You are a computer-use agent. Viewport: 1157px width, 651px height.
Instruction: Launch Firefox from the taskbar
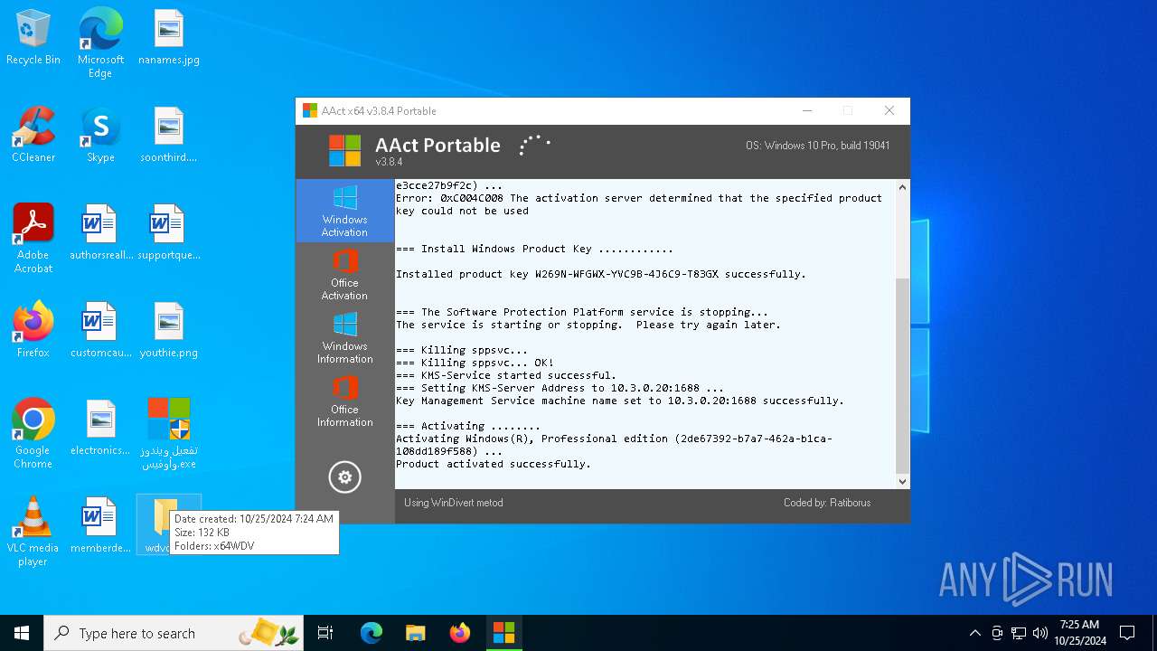coord(459,633)
